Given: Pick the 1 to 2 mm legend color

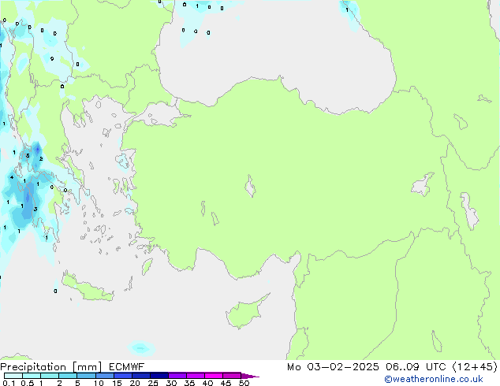Looking at the screenshot, I should click(x=50, y=376).
